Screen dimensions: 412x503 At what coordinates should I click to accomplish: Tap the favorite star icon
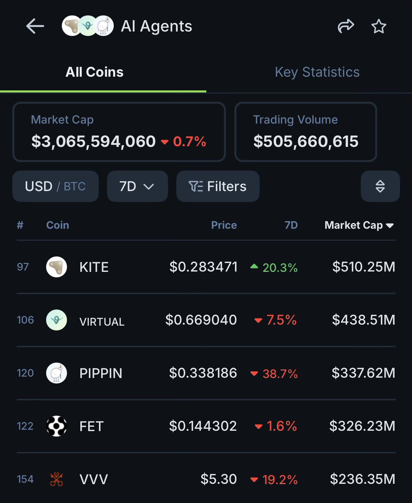379,27
